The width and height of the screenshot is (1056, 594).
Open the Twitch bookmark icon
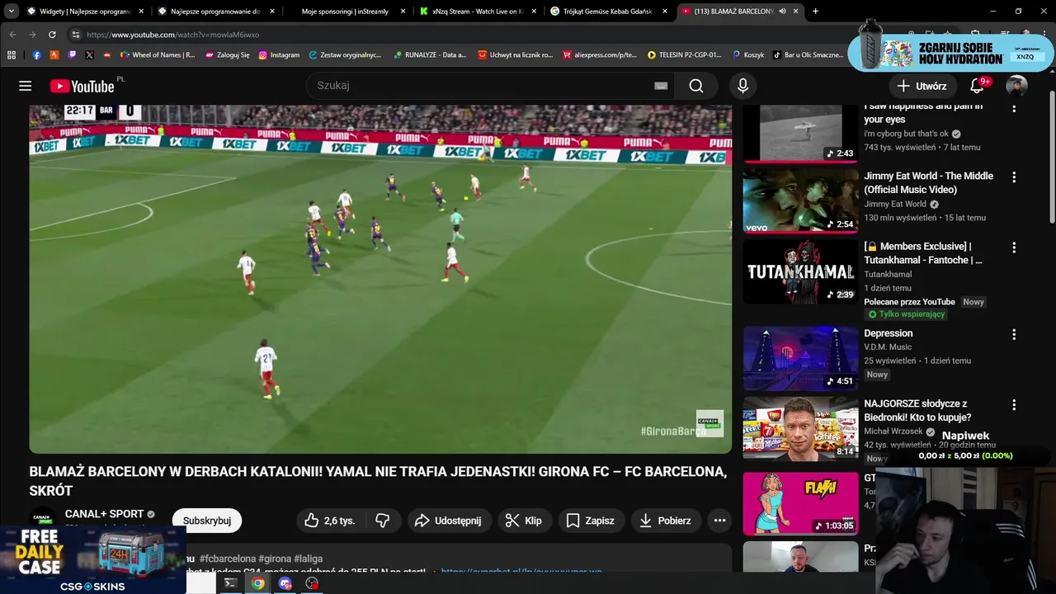(x=72, y=55)
